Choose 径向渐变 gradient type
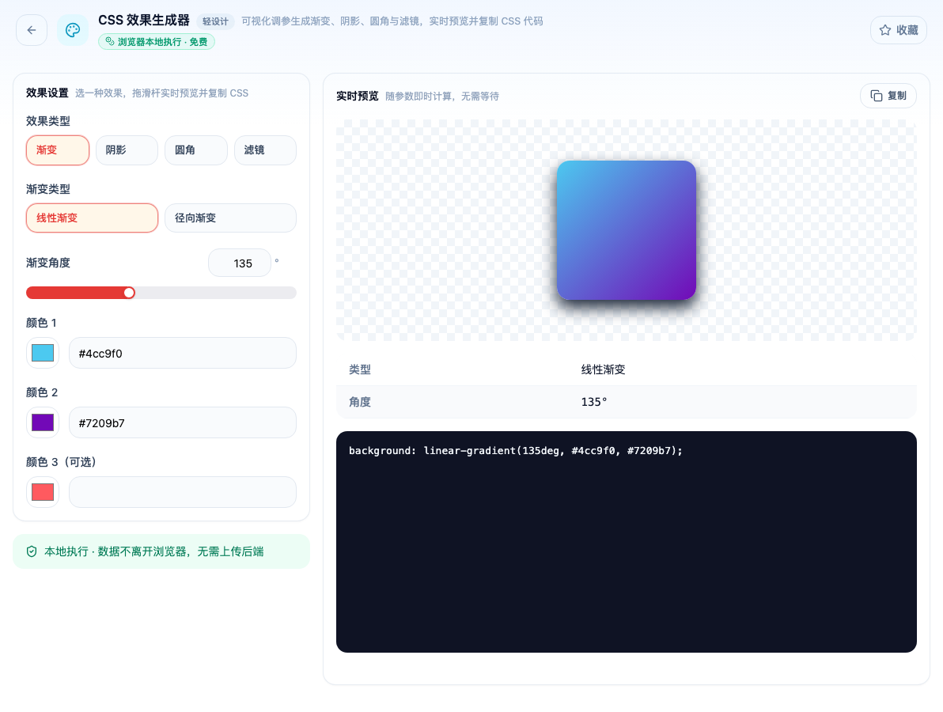 (230, 218)
